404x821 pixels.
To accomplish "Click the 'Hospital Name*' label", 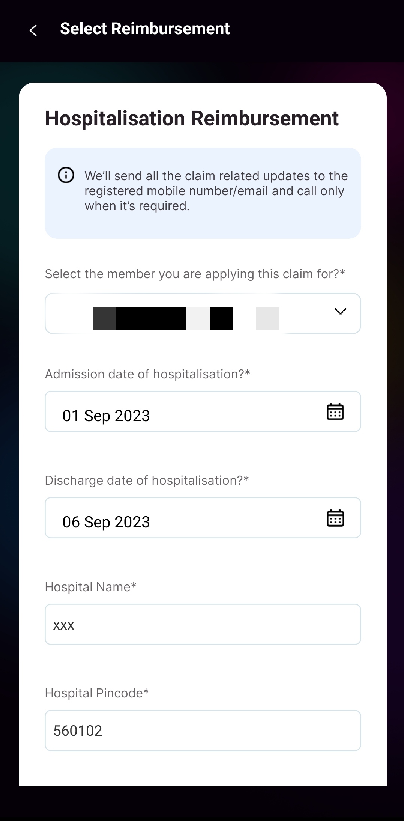I will [x=90, y=587].
